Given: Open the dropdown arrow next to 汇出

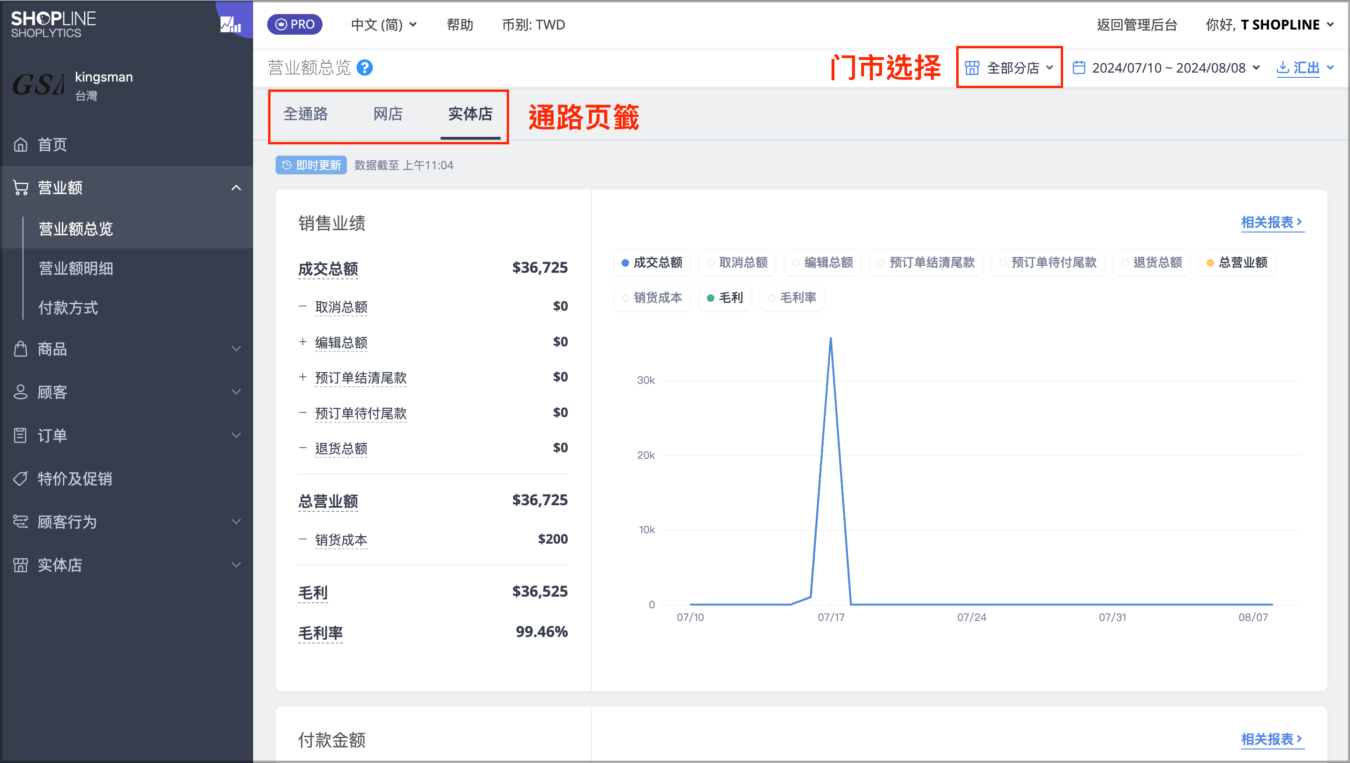Looking at the screenshot, I should [1330, 67].
